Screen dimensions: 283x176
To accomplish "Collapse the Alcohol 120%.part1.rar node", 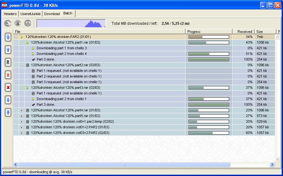I will (22, 43).
